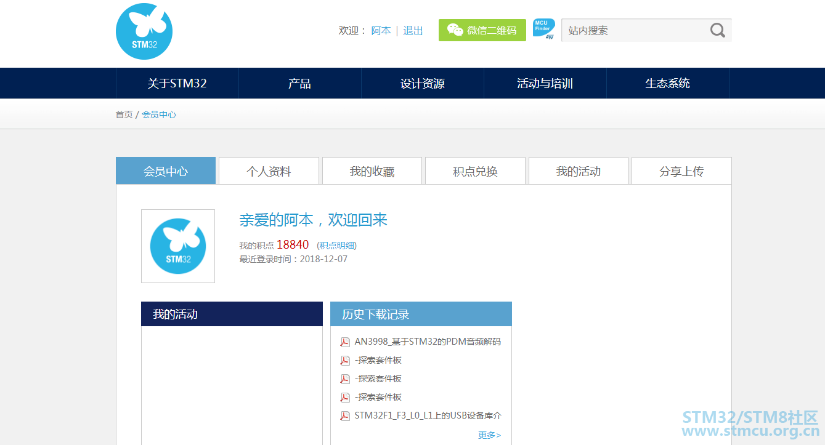Click the 我的活动 panel header
Screen dimensions: 825x445
pos(232,314)
